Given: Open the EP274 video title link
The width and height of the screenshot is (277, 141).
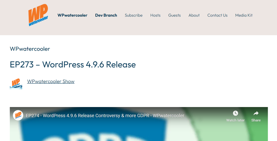Looking at the screenshot, I should click(105, 115).
